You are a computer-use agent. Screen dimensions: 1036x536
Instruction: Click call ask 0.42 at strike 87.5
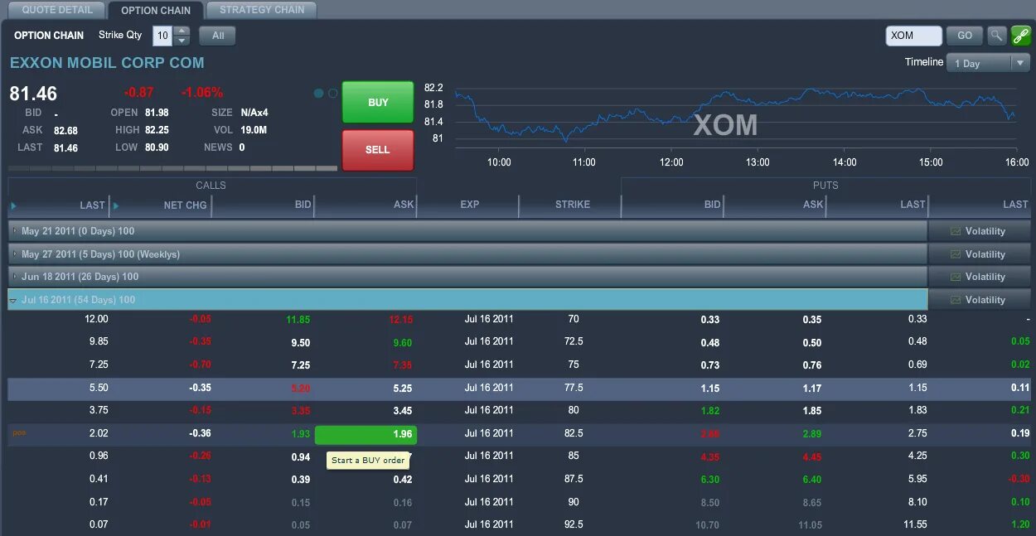point(403,480)
